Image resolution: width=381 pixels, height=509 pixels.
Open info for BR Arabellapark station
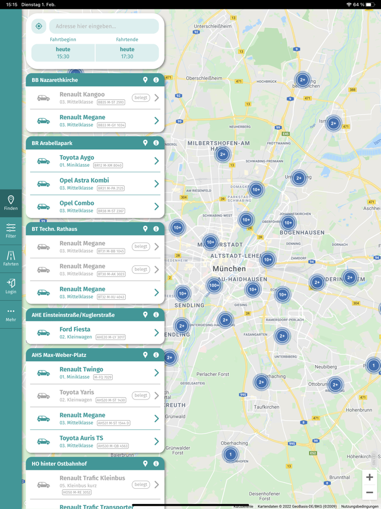click(156, 143)
